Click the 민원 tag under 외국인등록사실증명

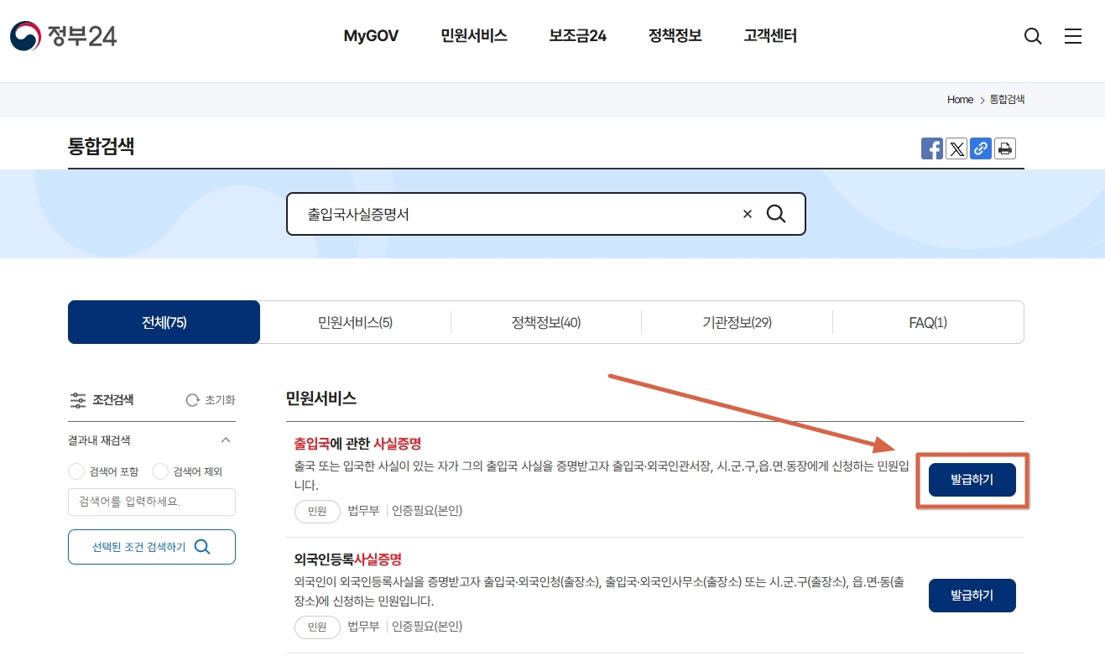tap(317, 627)
